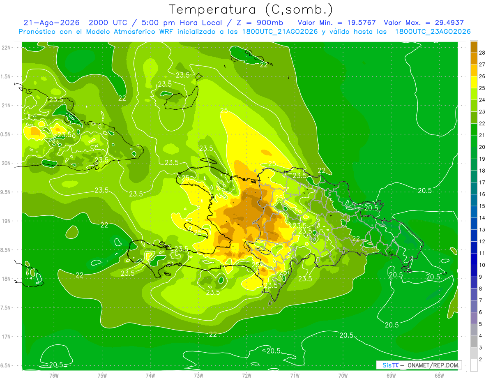Click the legend value 26
The width and height of the screenshot is (493, 381).
click(x=482, y=76)
